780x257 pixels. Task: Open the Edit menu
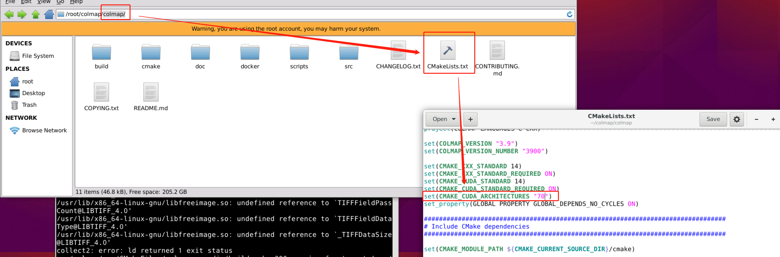(26, 2)
